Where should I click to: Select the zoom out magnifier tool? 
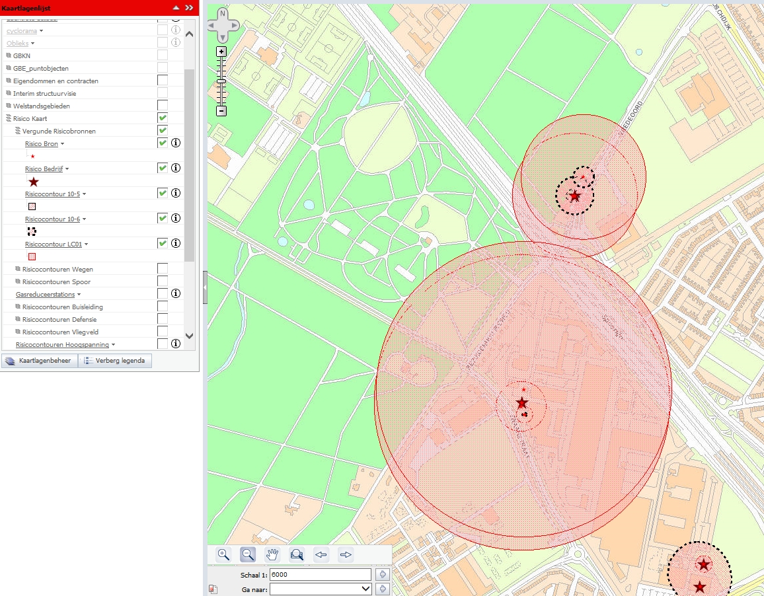point(248,554)
